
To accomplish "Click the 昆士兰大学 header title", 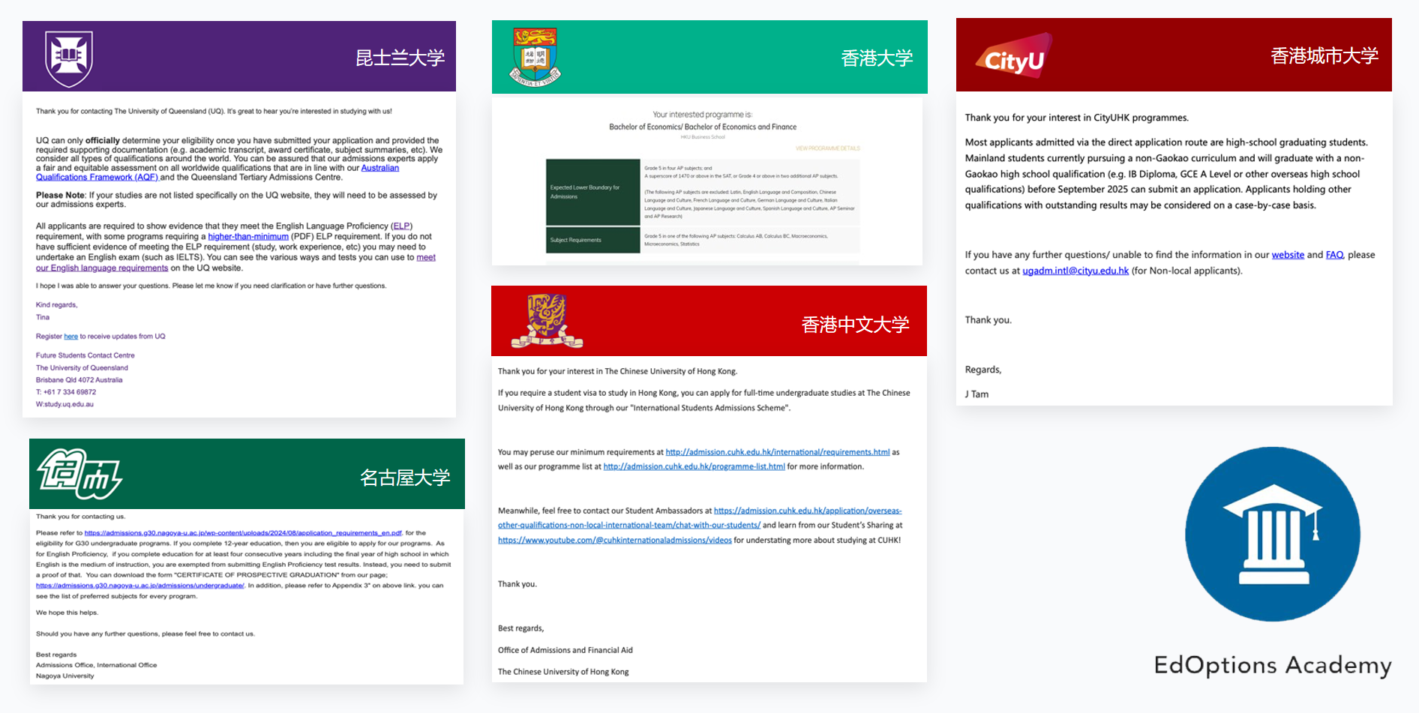I will tap(400, 58).
